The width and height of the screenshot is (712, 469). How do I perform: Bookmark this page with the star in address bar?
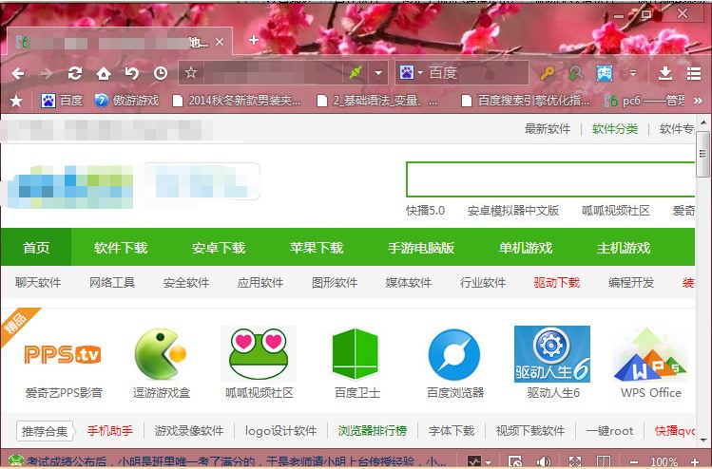(x=191, y=72)
